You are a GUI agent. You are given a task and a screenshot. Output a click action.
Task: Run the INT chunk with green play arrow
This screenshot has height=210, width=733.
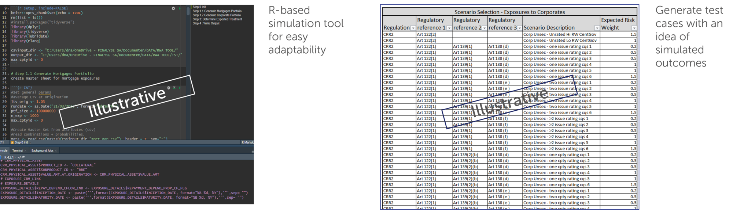(x=180, y=88)
